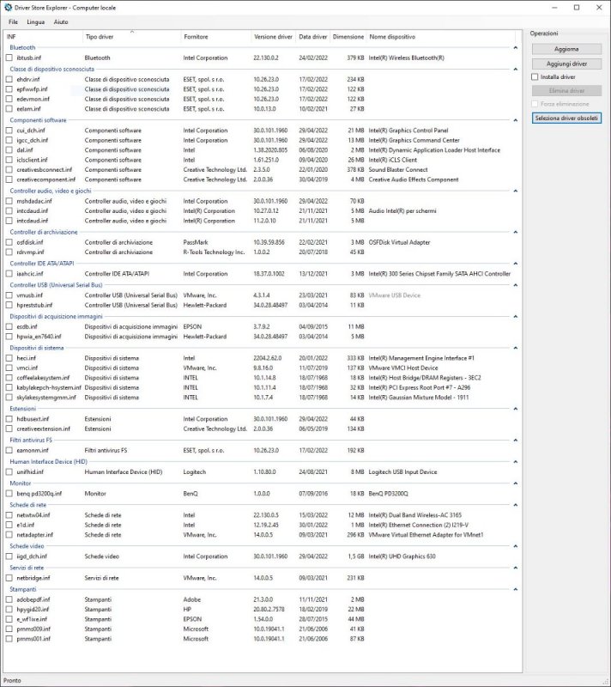Check the adobepdf.inf checkbox

pos(9,599)
